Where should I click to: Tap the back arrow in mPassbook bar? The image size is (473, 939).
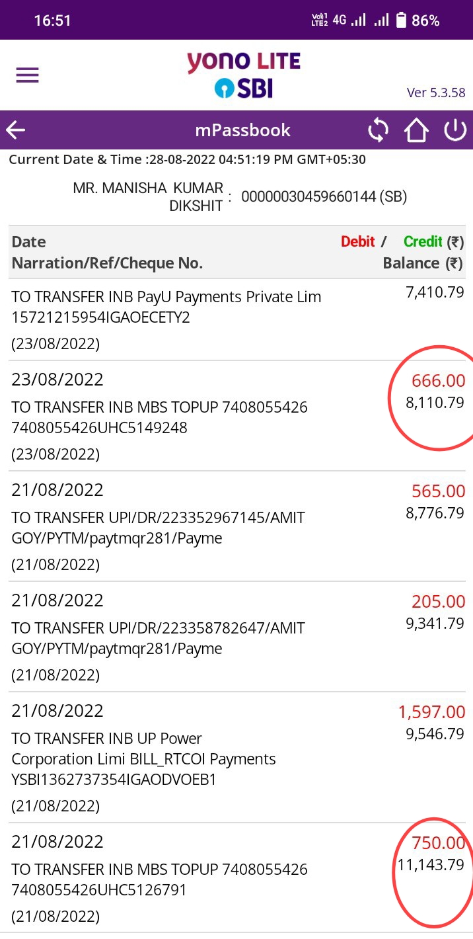[16, 130]
